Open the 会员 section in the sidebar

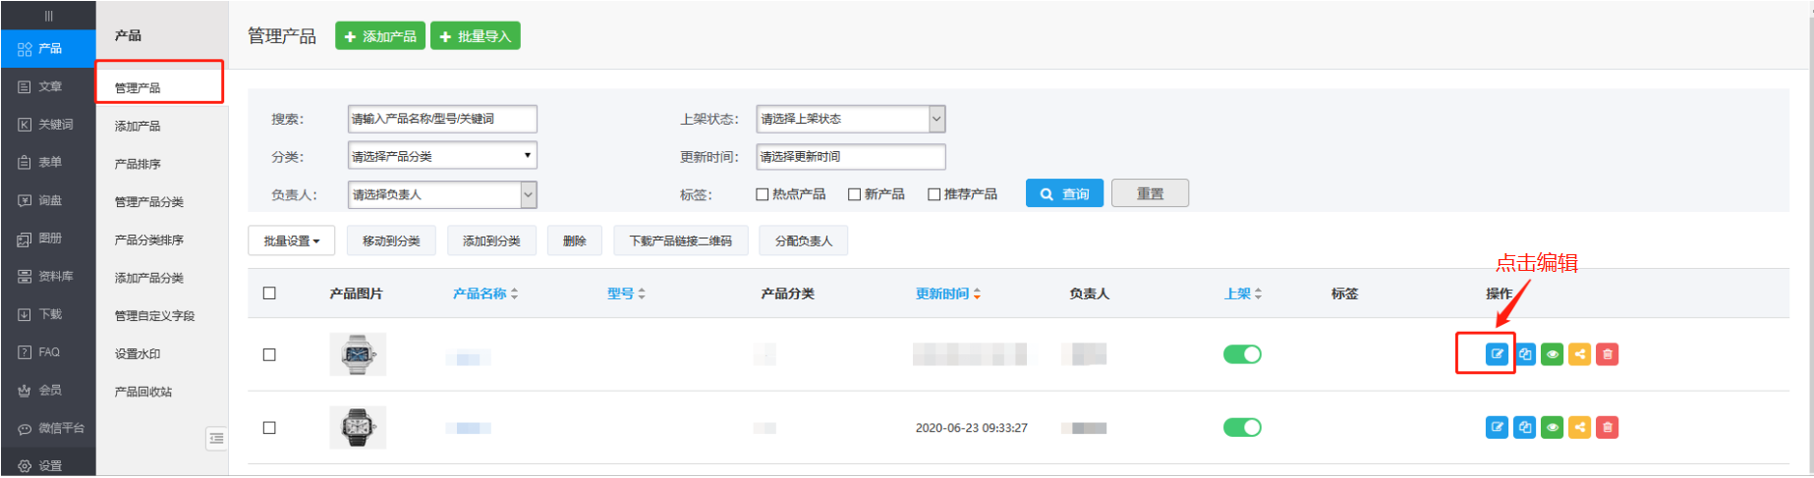coord(48,391)
